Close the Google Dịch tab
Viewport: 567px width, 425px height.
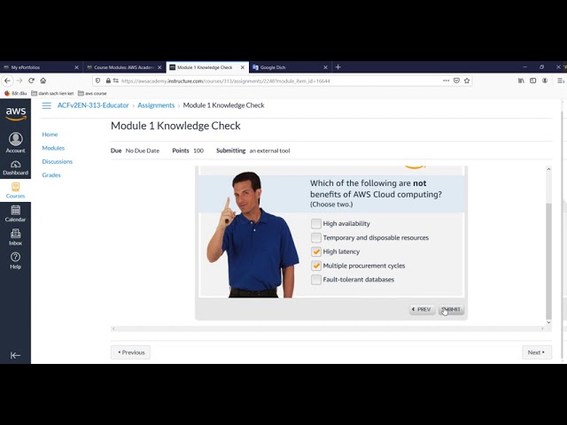(325, 67)
